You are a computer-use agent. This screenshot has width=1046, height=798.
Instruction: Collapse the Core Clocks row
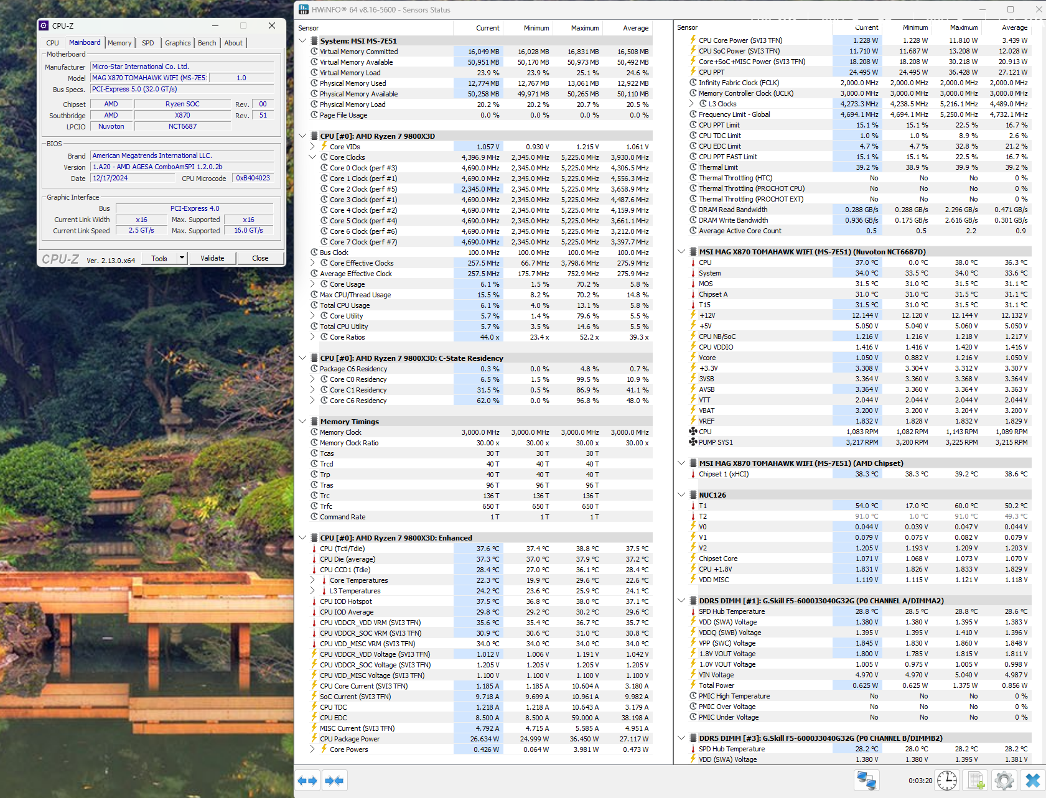point(312,157)
